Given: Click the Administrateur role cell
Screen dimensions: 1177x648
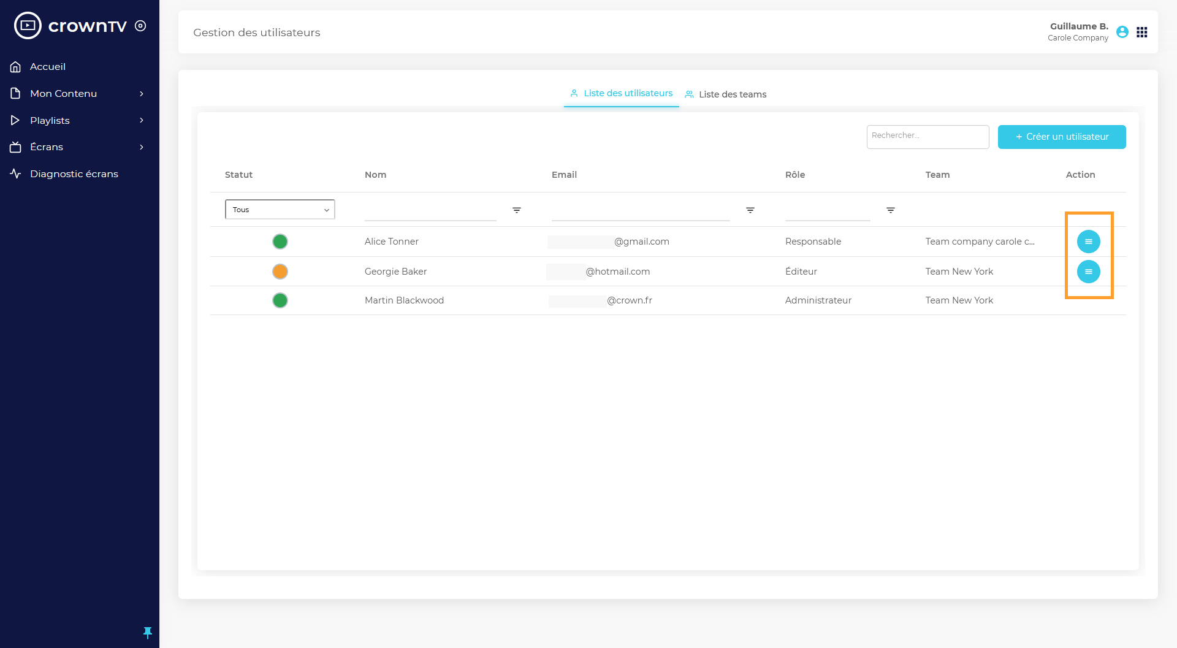Looking at the screenshot, I should point(818,300).
